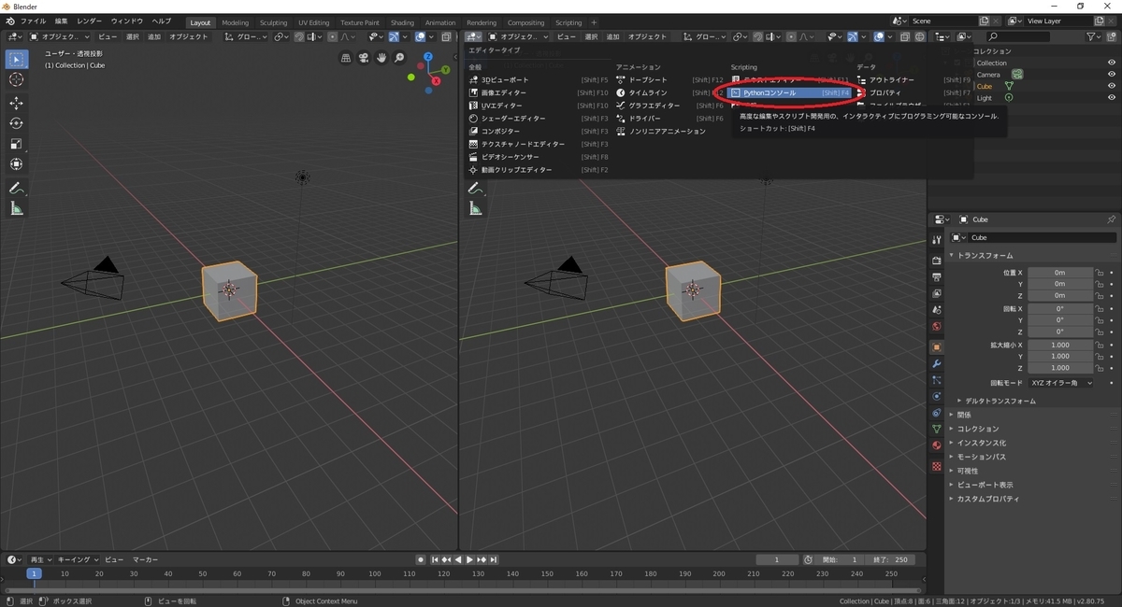Select the Cursor tool in left viewport
This screenshot has height=607, width=1122.
[x=16, y=79]
